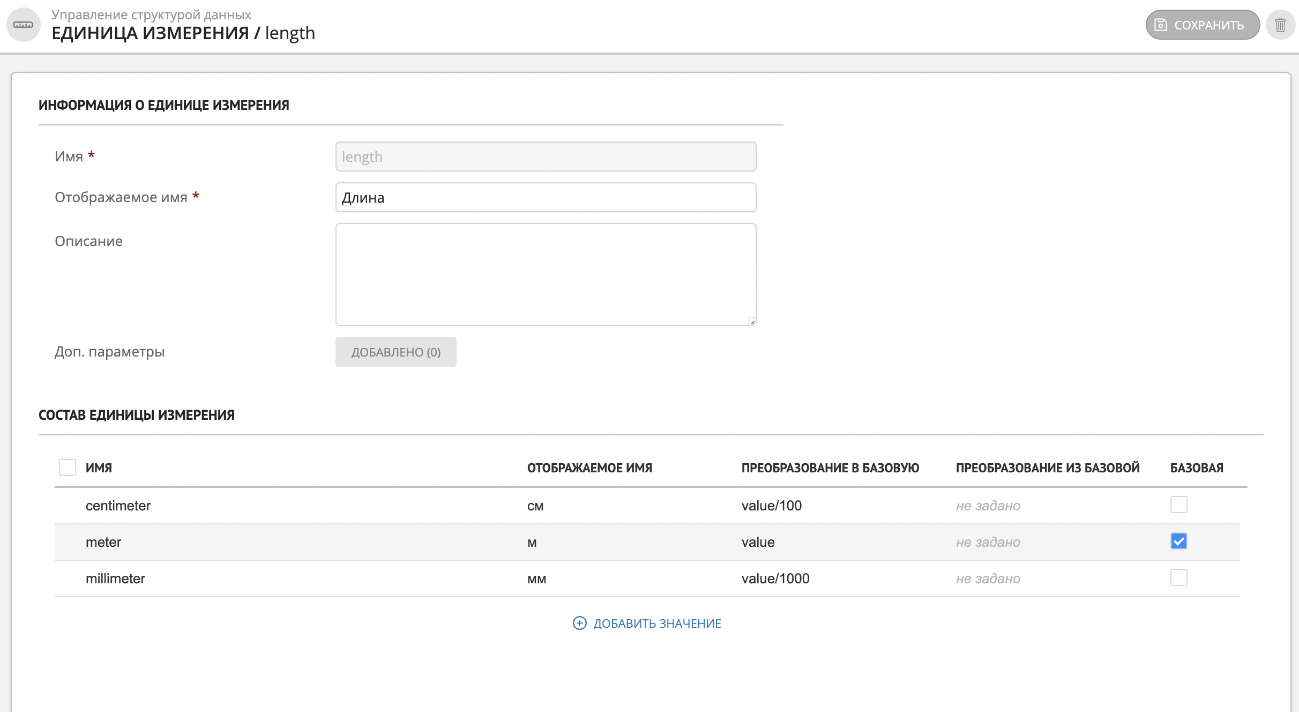Click the plus circle add value icon

[x=579, y=623]
